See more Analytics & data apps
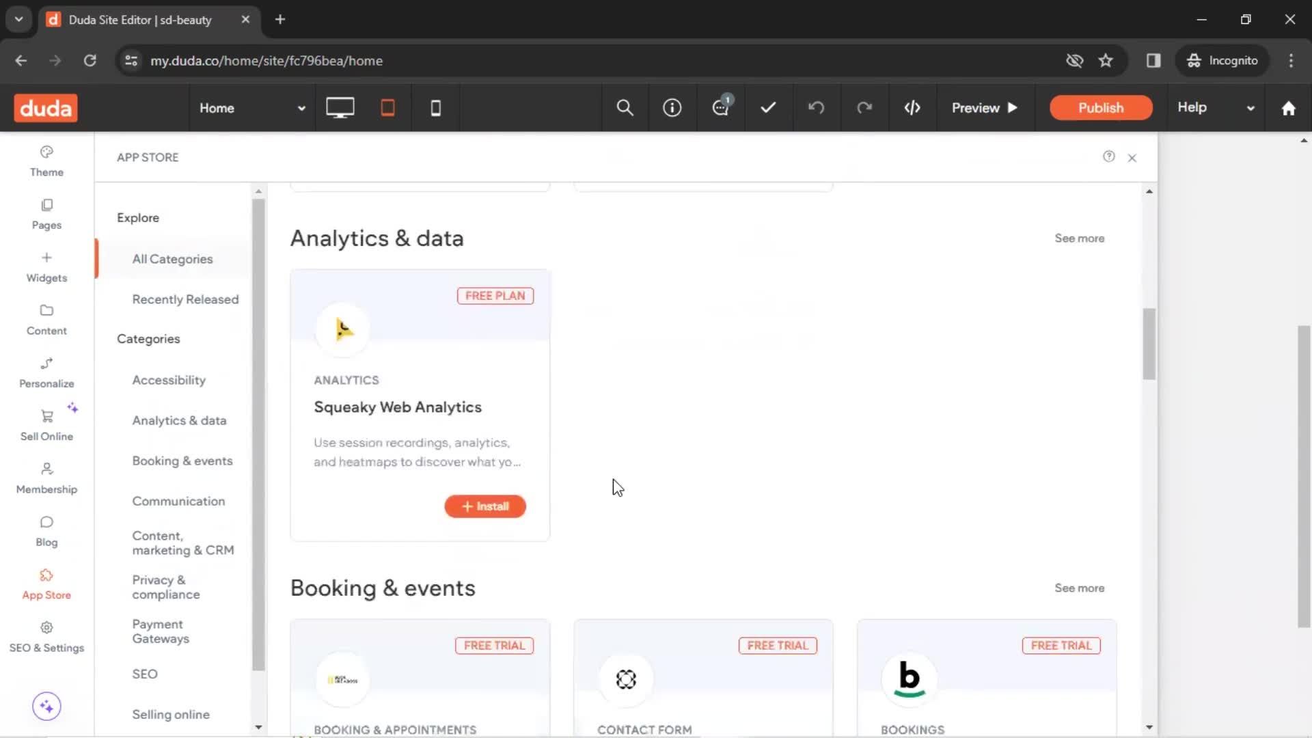This screenshot has height=738, width=1312. pyautogui.click(x=1079, y=238)
